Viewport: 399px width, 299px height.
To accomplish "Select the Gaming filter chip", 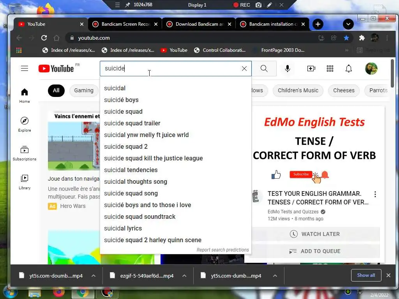I will 84,90.
